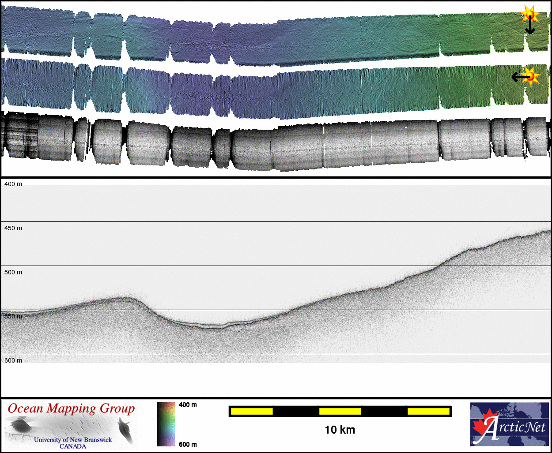
Task: Click the 500 m depth axis label
Action: coord(13,272)
